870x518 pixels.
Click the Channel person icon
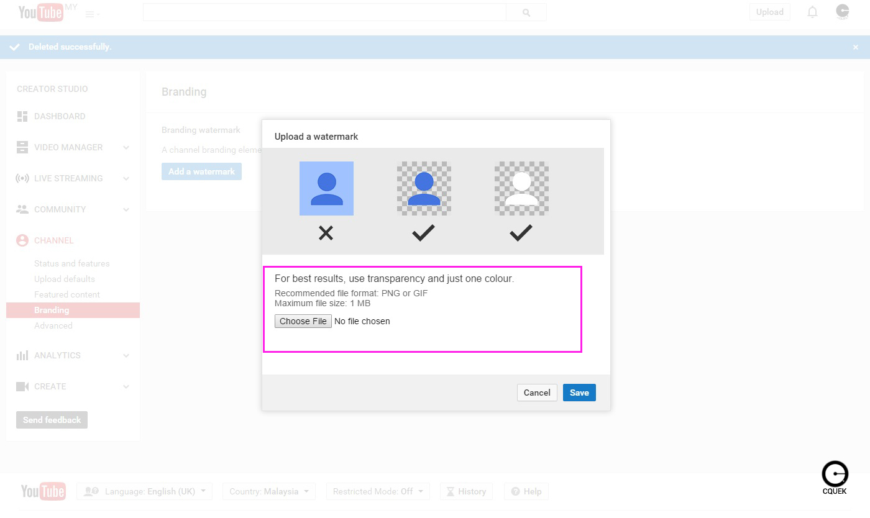(22, 240)
